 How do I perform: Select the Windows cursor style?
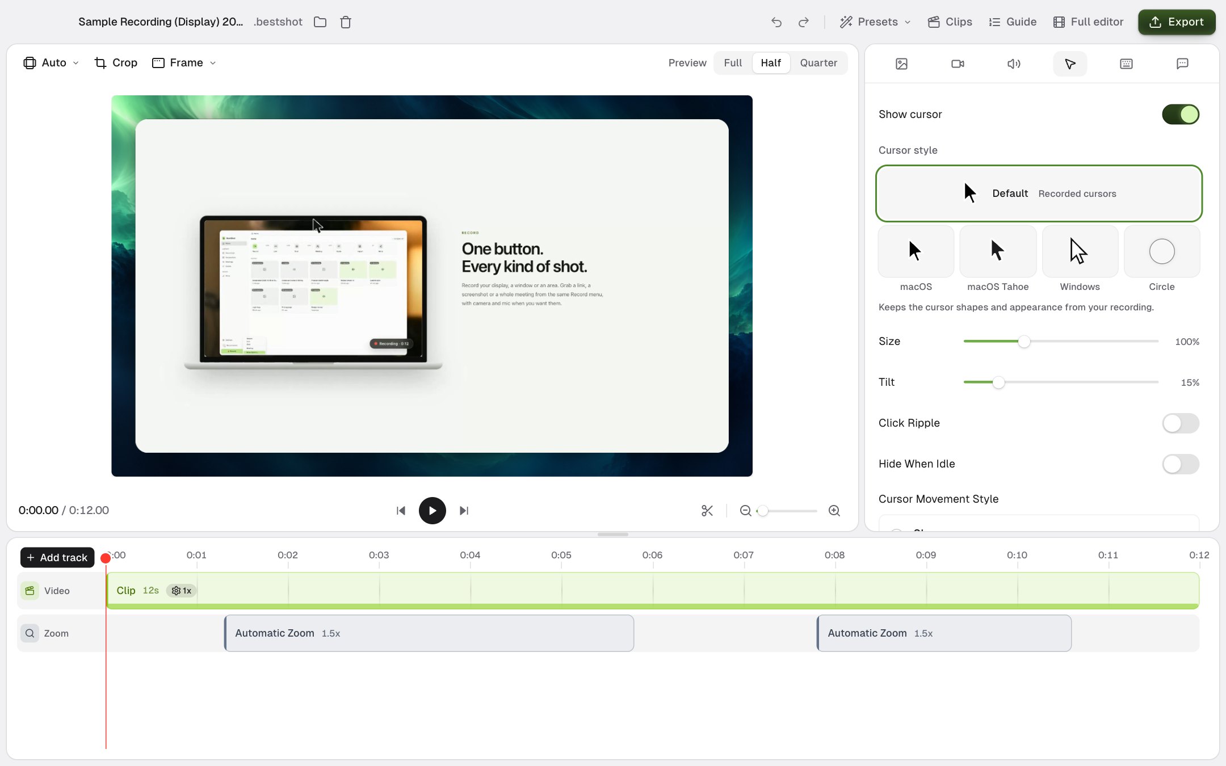1080,251
